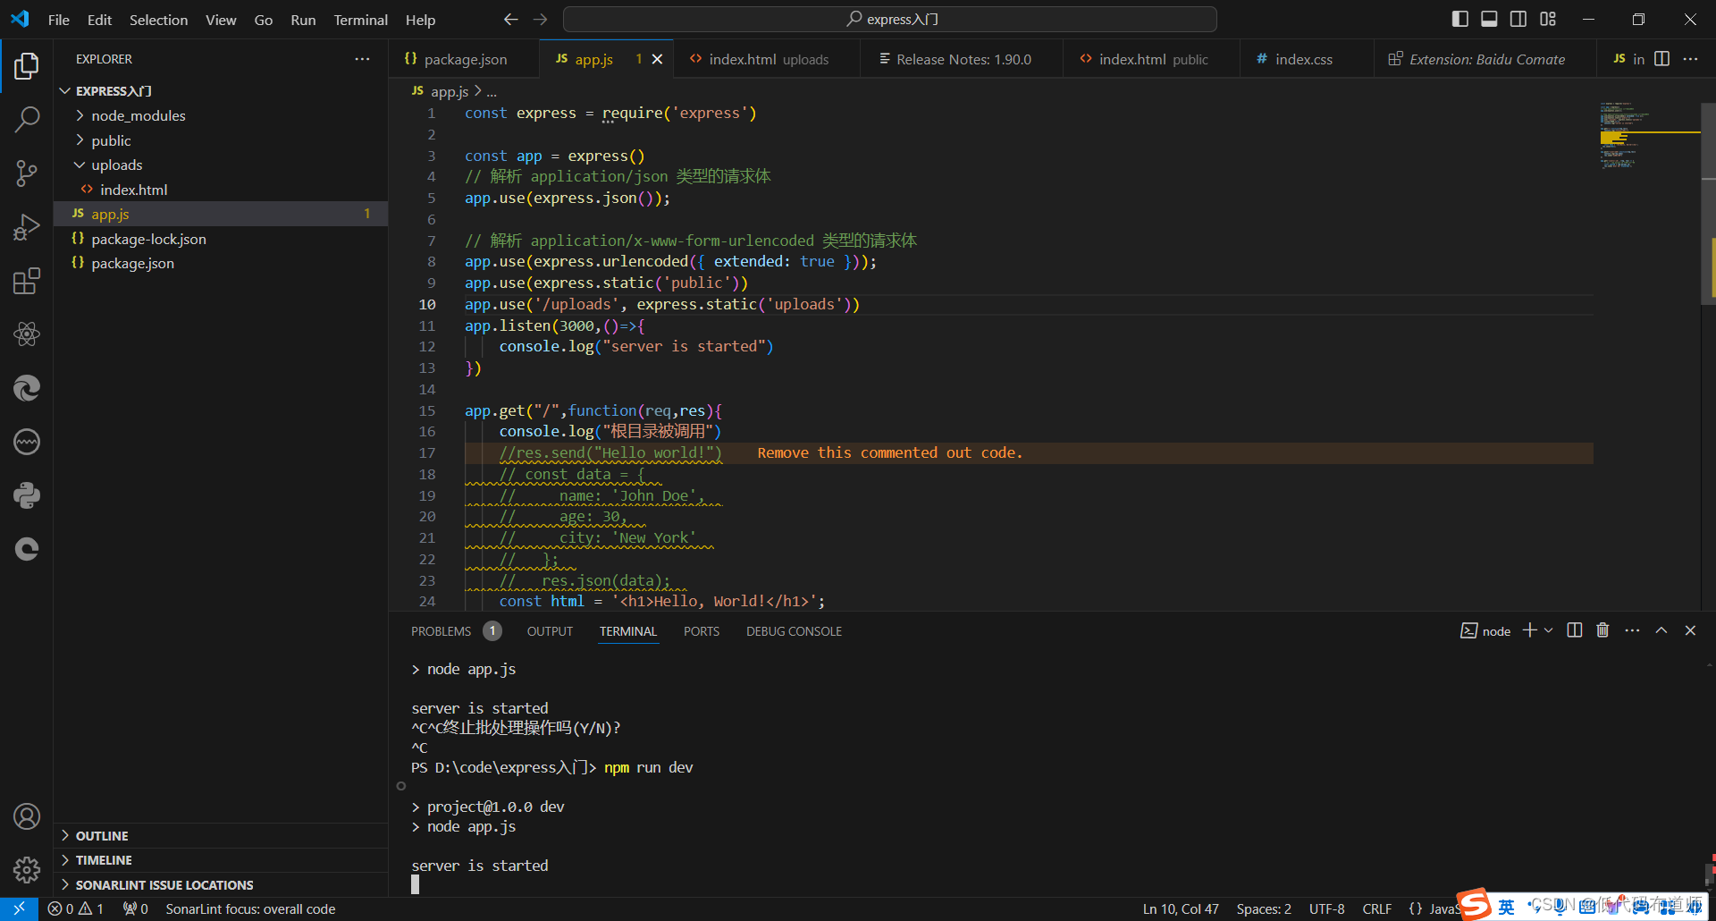
Task: Open the Help menu
Action: pos(420,20)
